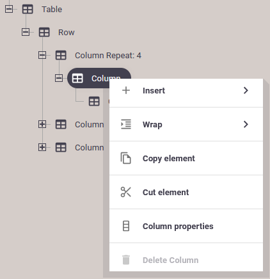Click the Column Repeat: 4 table icon

click(61, 55)
